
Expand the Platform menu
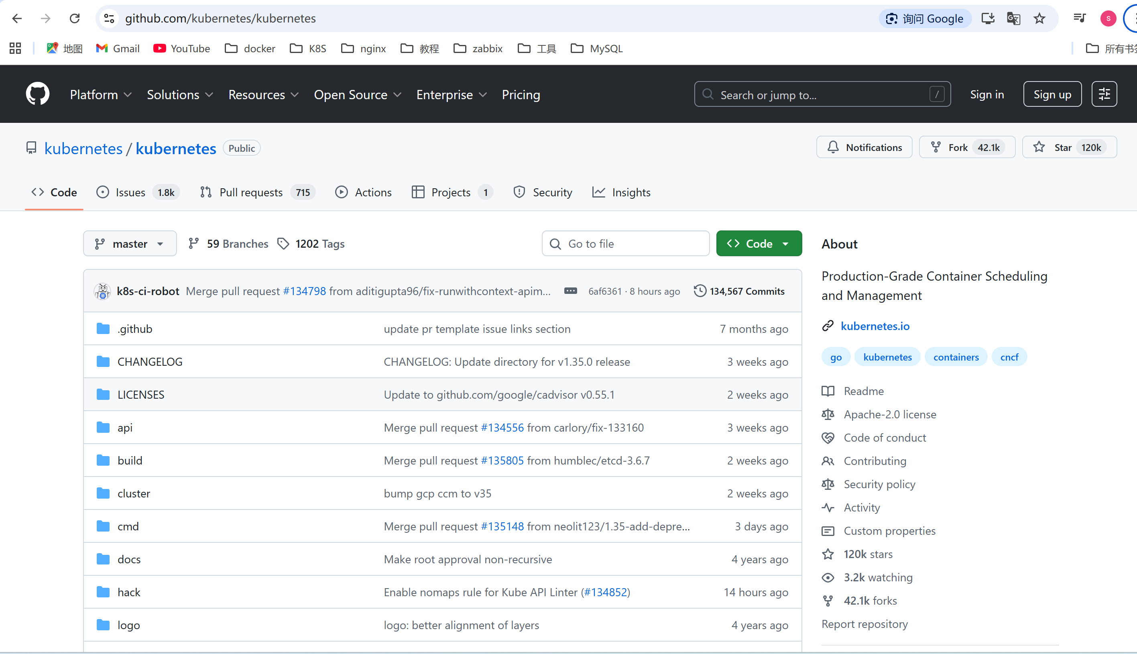101,94
